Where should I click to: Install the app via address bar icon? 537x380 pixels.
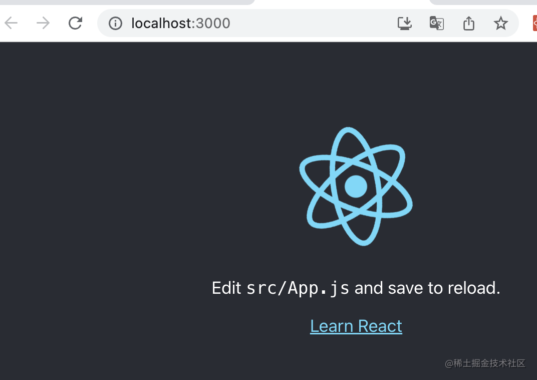tap(404, 23)
